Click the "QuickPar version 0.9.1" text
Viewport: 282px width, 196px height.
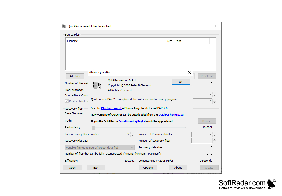(x=122, y=80)
